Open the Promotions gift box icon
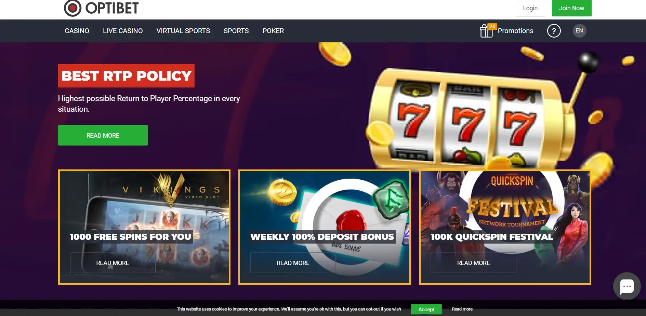The width and height of the screenshot is (646, 316). [x=486, y=31]
